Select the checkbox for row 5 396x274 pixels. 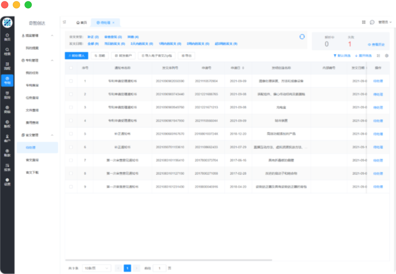pos(71,134)
